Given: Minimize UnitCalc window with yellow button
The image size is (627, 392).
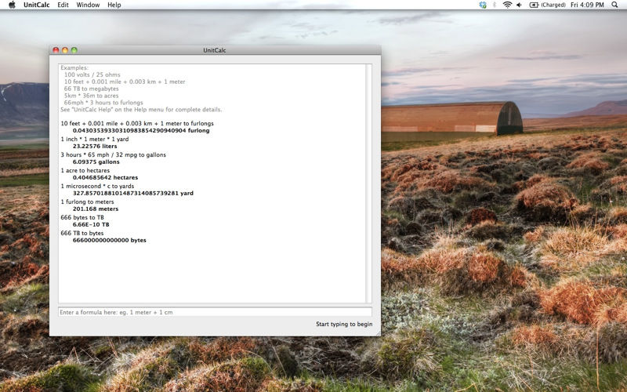Looking at the screenshot, I should (x=65, y=50).
